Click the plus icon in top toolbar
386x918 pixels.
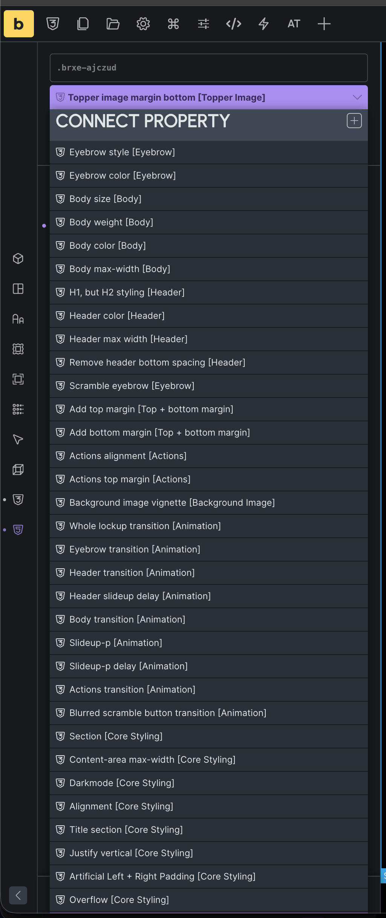(324, 24)
